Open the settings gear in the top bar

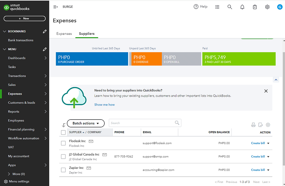pos(267,7)
